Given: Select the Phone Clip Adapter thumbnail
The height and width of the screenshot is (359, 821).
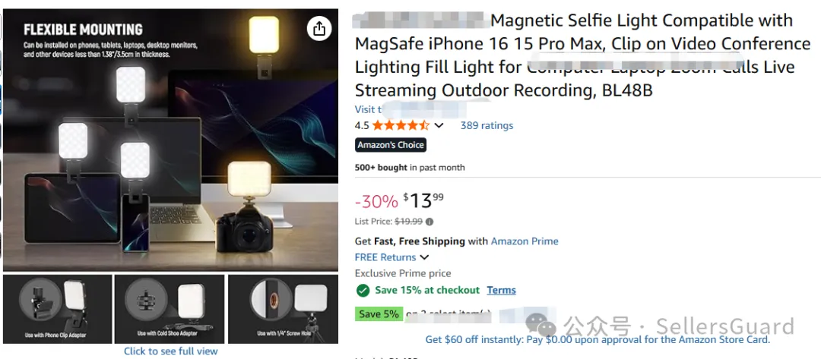Looking at the screenshot, I should pyautogui.click(x=58, y=309).
